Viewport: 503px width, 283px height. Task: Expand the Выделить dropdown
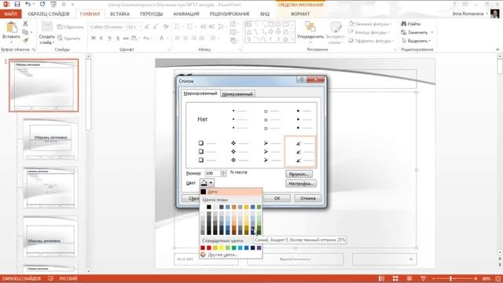pos(430,41)
